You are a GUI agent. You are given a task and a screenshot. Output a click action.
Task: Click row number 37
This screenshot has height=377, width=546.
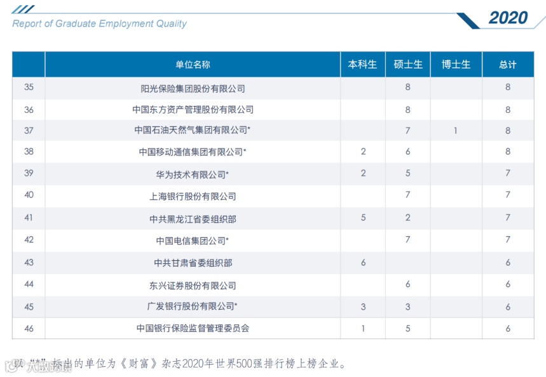pyautogui.click(x=29, y=130)
